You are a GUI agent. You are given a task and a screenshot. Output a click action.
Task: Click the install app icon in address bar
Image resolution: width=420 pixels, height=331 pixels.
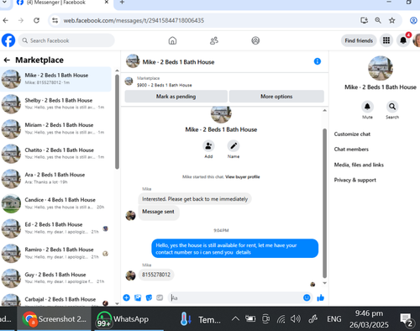tap(364, 20)
